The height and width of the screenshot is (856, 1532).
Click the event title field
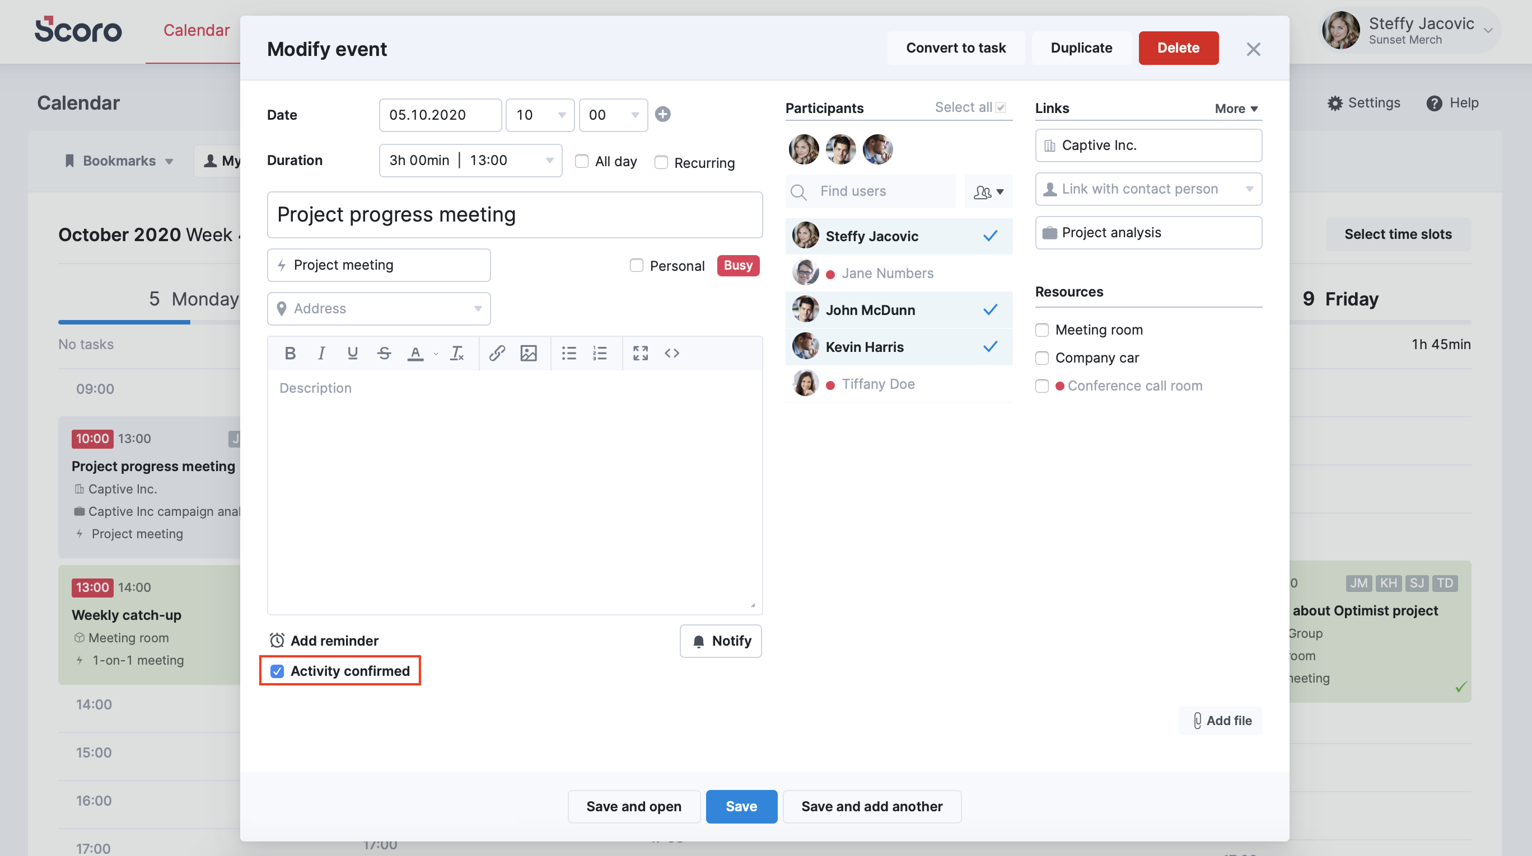pyautogui.click(x=515, y=214)
